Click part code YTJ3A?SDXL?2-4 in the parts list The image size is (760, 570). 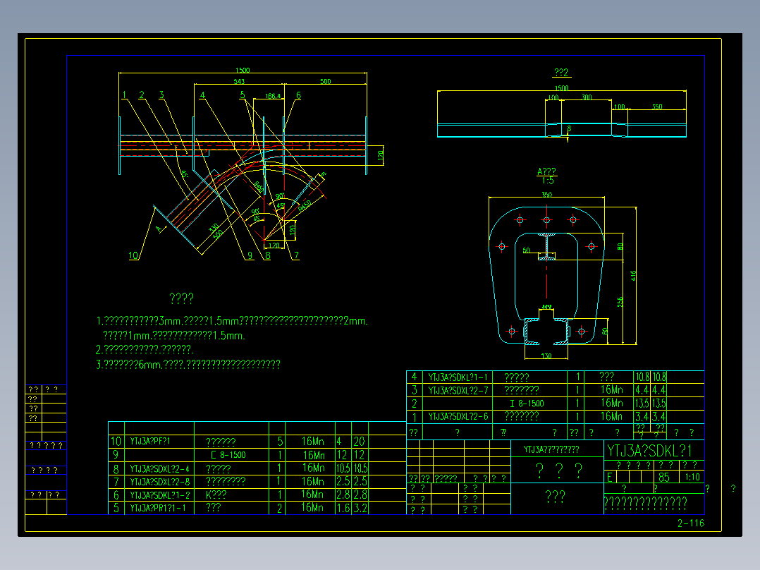coord(159,469)
